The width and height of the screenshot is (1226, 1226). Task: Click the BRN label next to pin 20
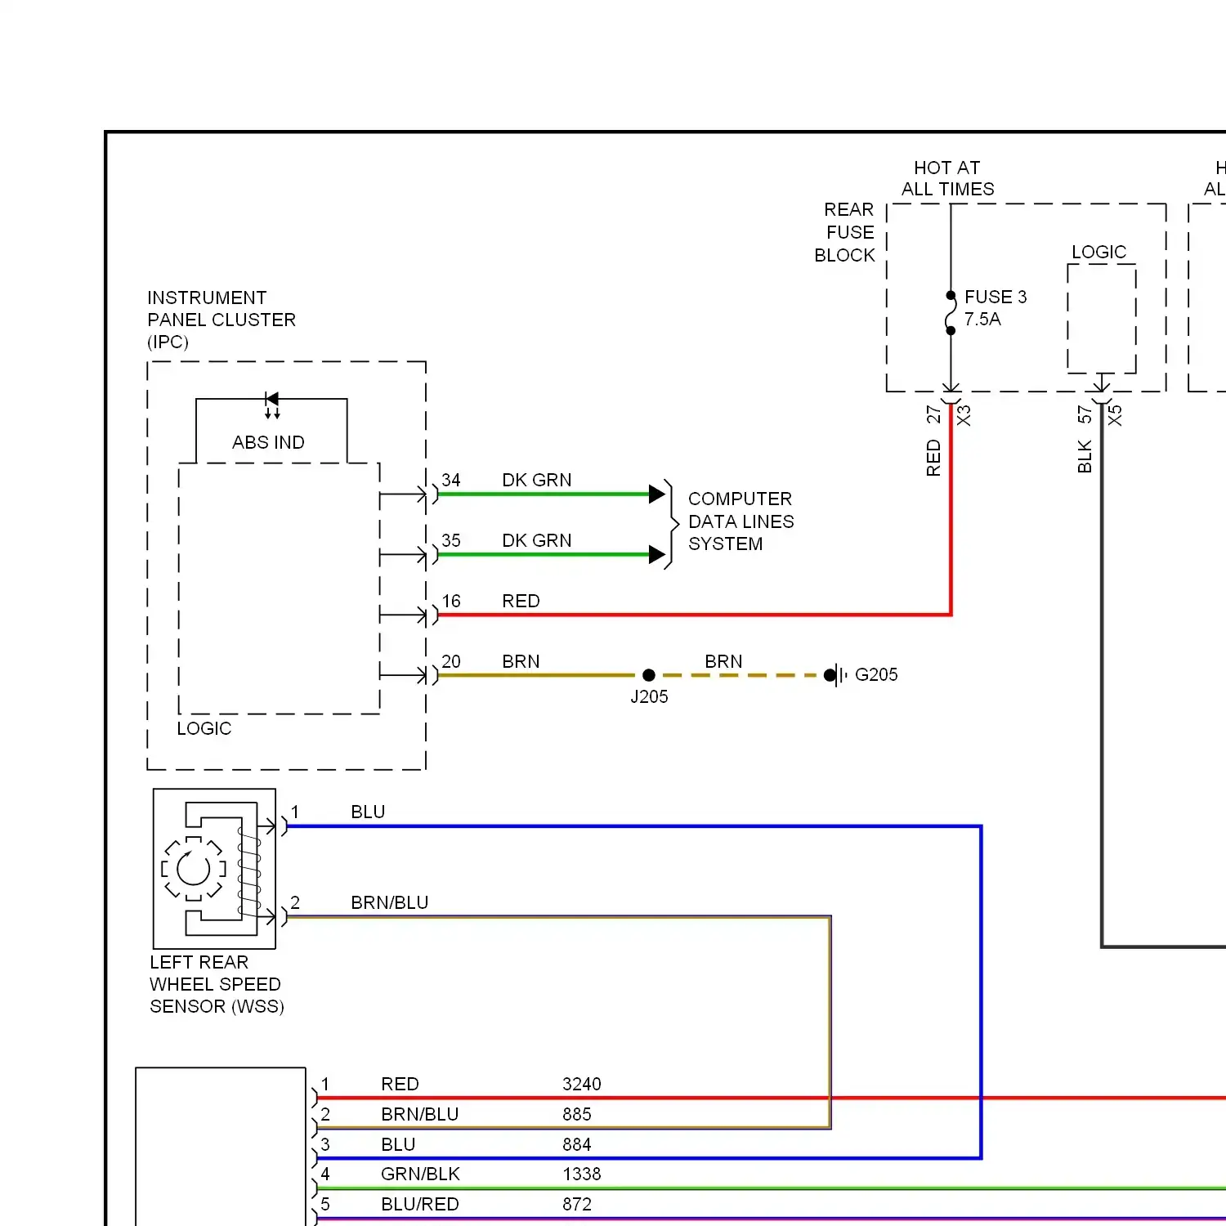521,661
